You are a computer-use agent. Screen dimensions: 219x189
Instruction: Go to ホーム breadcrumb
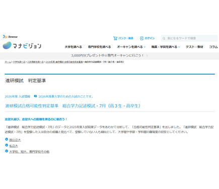click(8, 62)
